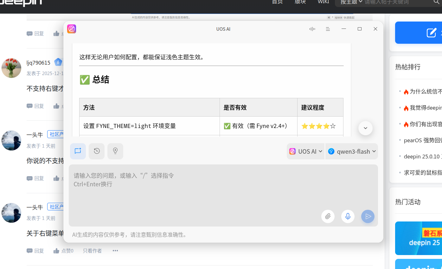Open the 版块 item in the forum navigation
Screen dimensions: 442x269
click(x=300, y=2)
